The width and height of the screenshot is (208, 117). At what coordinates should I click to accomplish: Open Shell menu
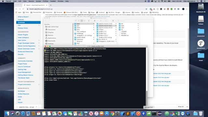click(15, 1)
